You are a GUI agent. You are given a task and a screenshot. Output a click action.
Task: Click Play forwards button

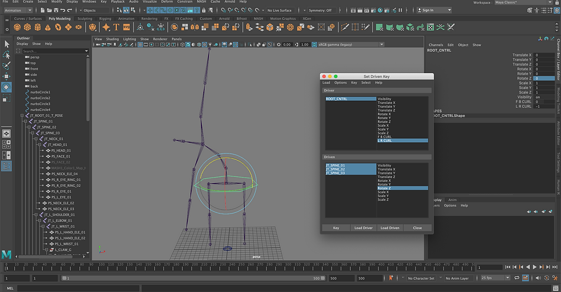pyautogui.click(x=534, y=267)
